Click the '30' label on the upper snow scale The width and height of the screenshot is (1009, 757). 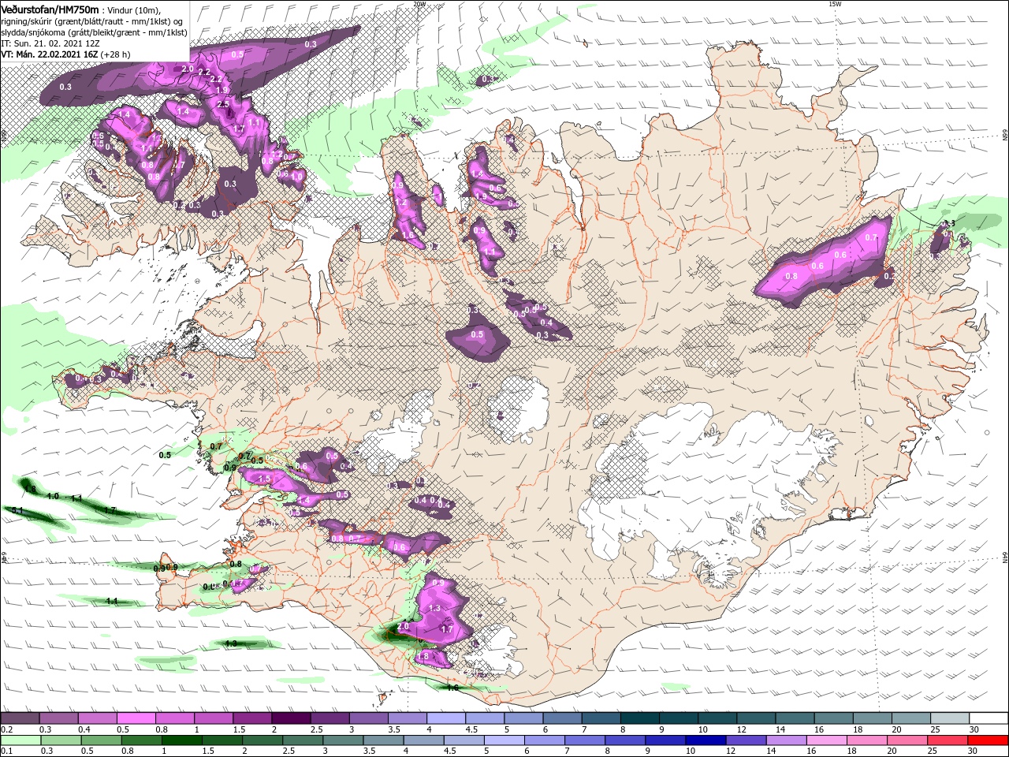(974, 729)
